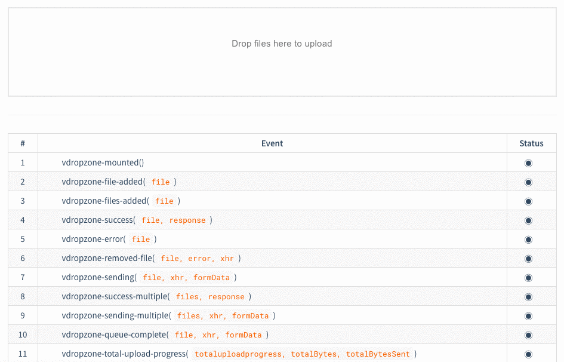Toggle the vdropzone-file-added status indicator

click(528, 182)
